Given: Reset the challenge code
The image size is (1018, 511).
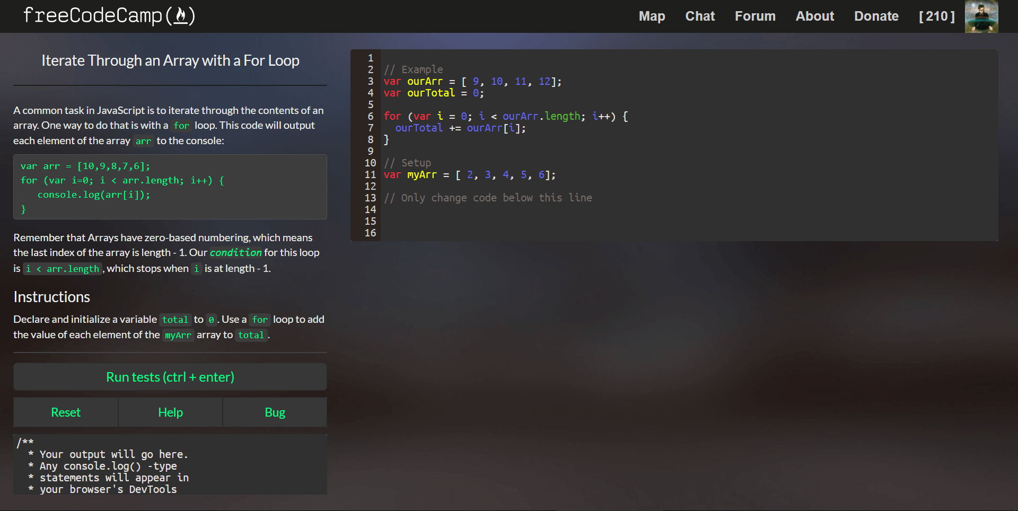Looking at the screenshot, I should coord(65,412).
